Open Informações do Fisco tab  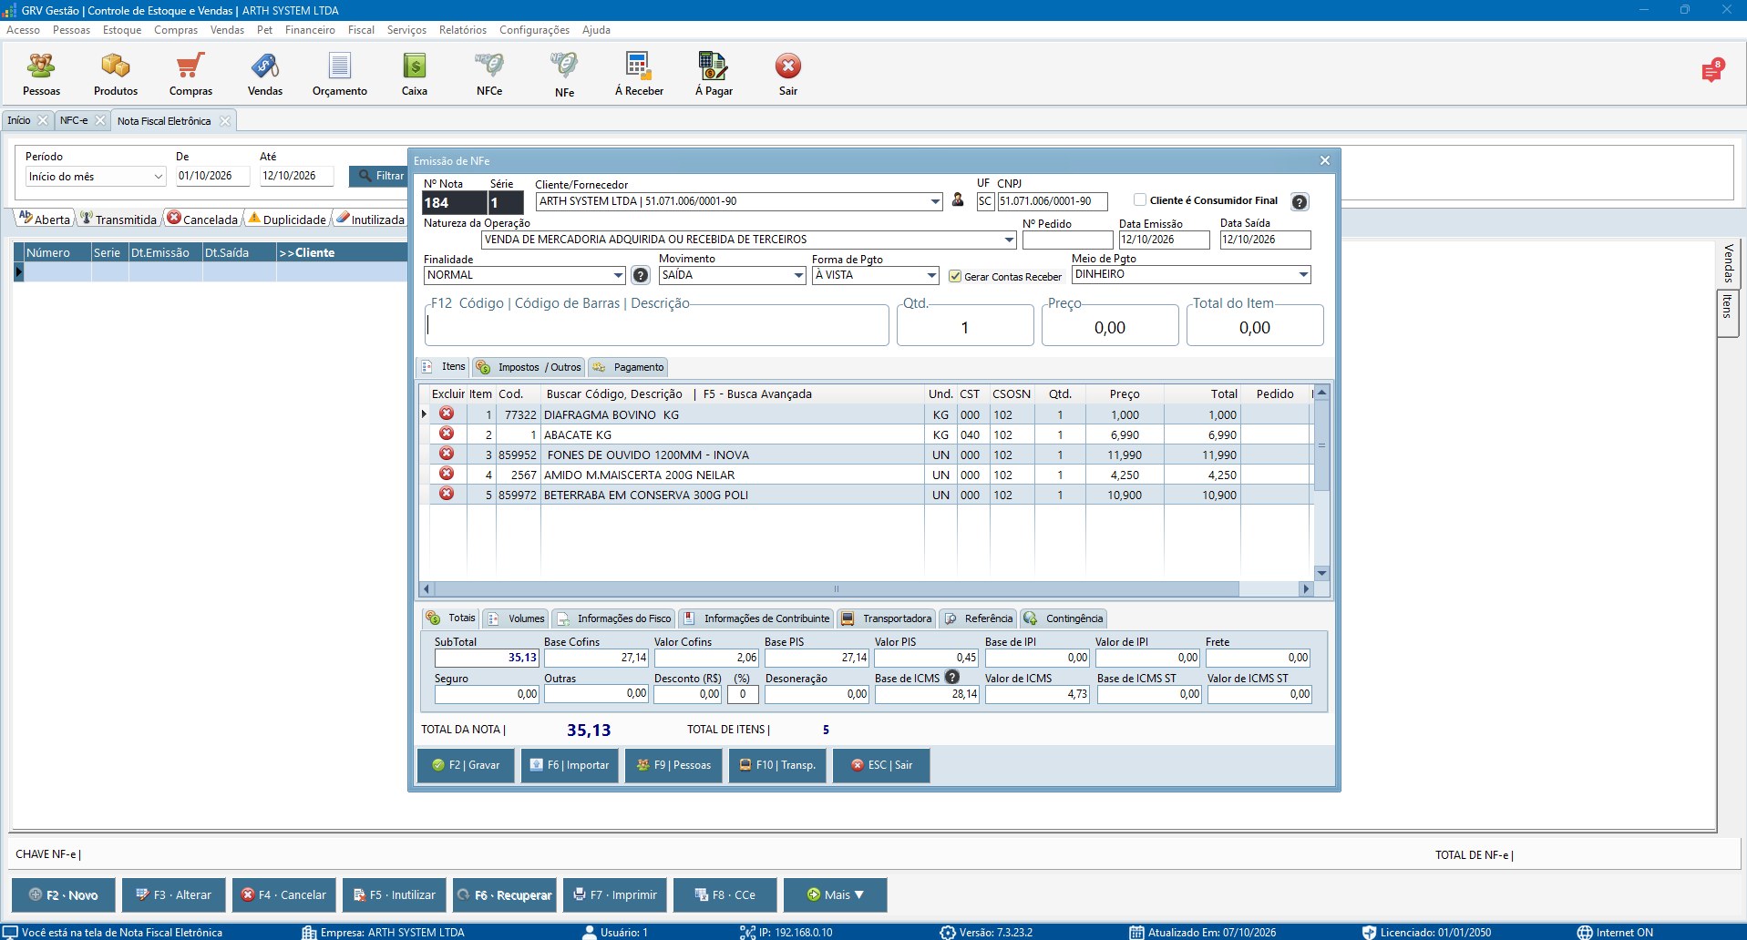click(x=613, y=618)
